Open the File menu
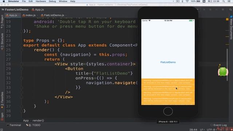 pyautogui.click(x=24, y=1)
